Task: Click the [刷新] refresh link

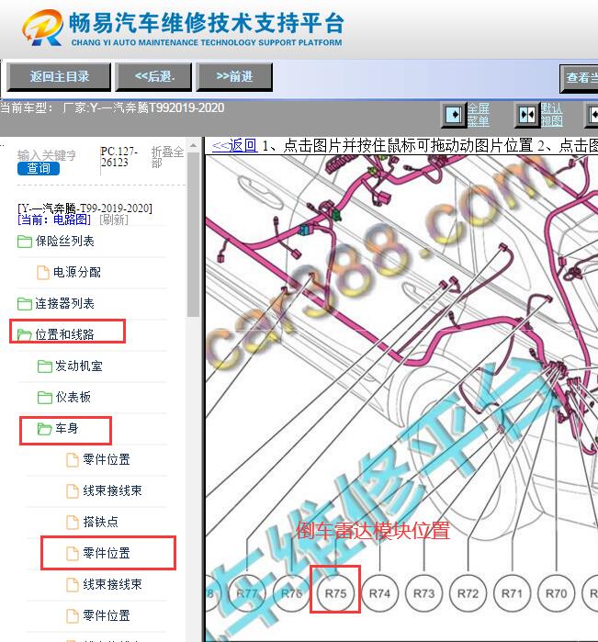Action: click(x=114, y=220)
